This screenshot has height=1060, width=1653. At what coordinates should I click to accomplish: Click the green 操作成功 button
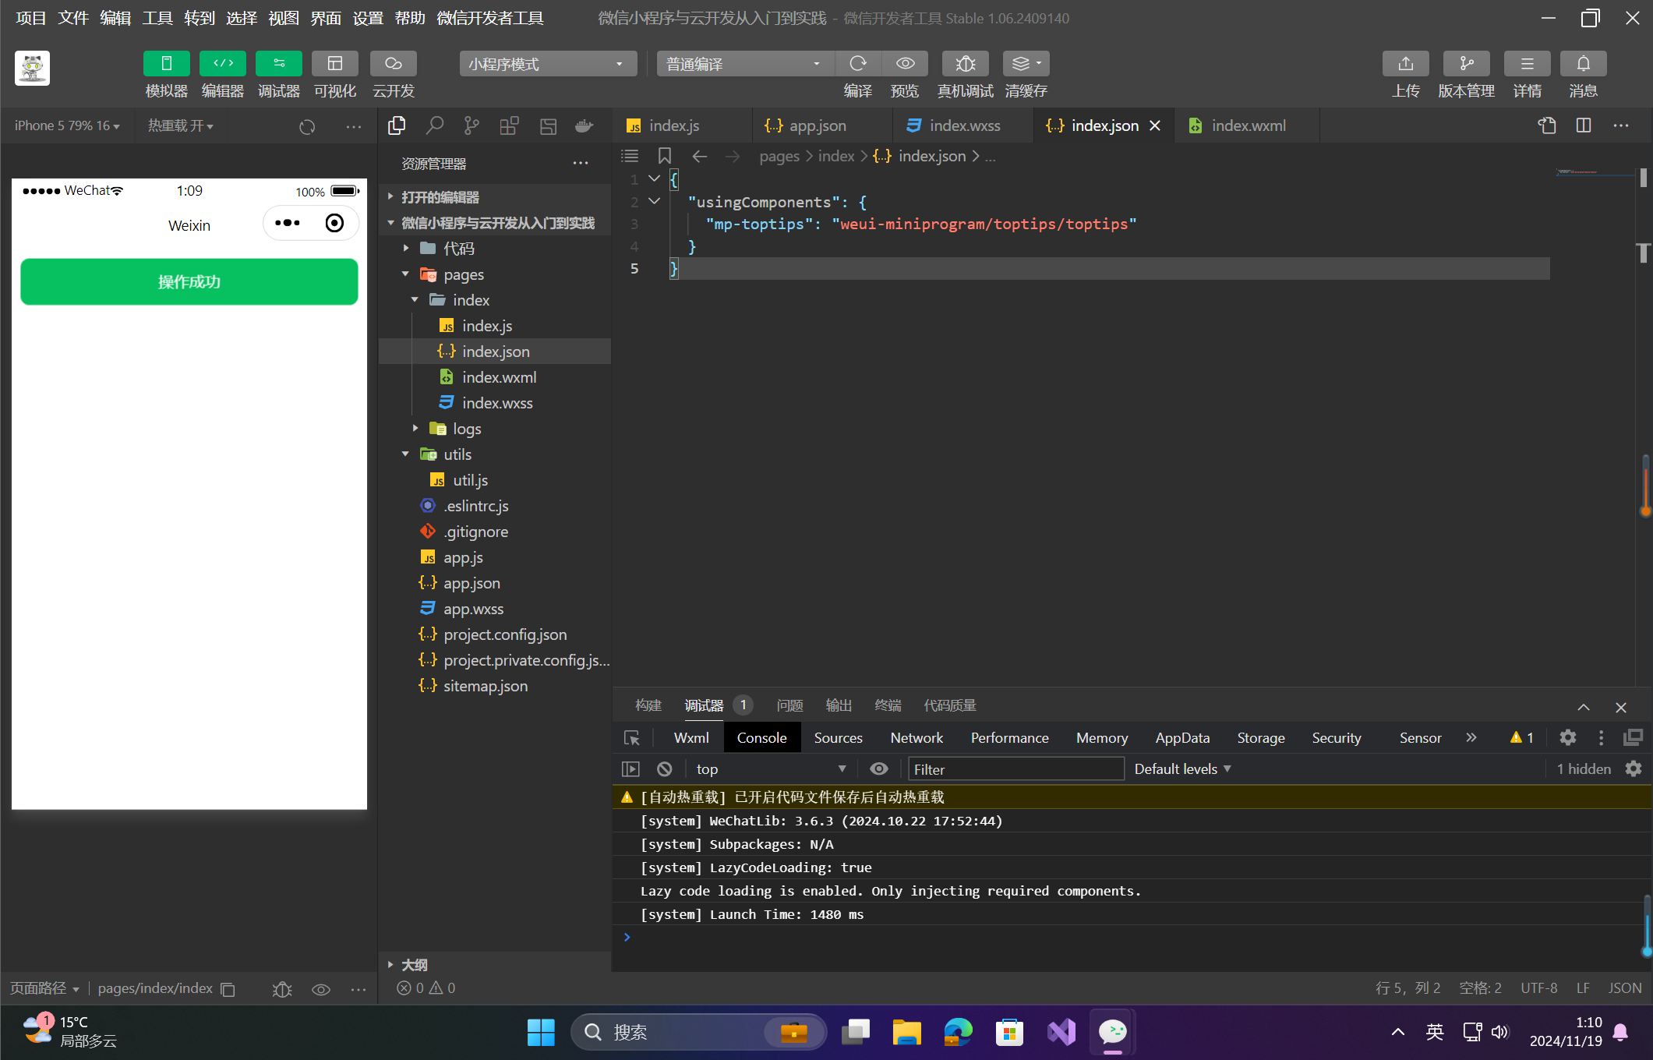189,282
